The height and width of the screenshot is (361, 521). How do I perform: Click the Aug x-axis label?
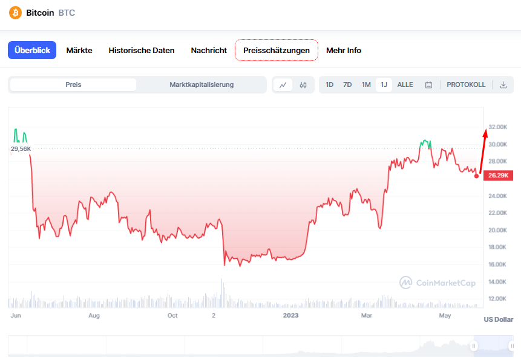pos(94,316)
